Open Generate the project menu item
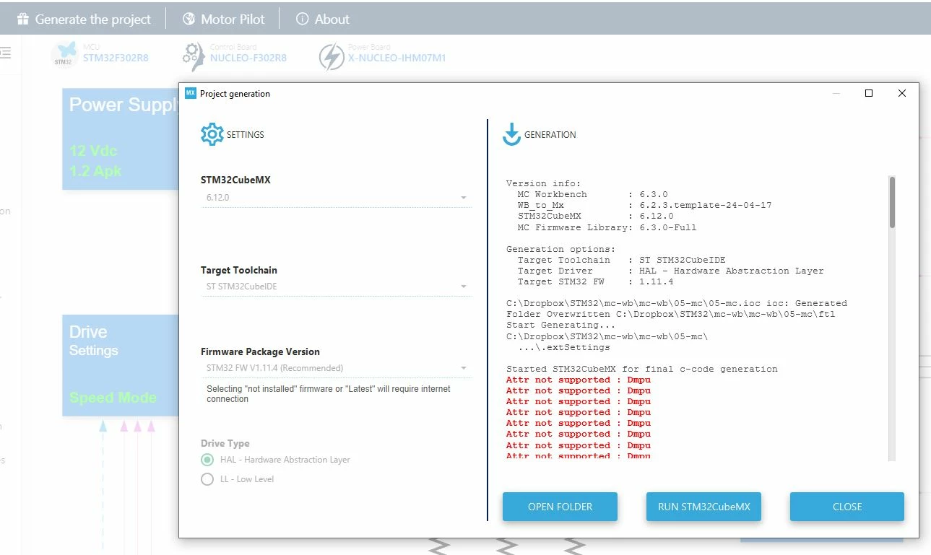Screen dimensions: 931x555 84,19
